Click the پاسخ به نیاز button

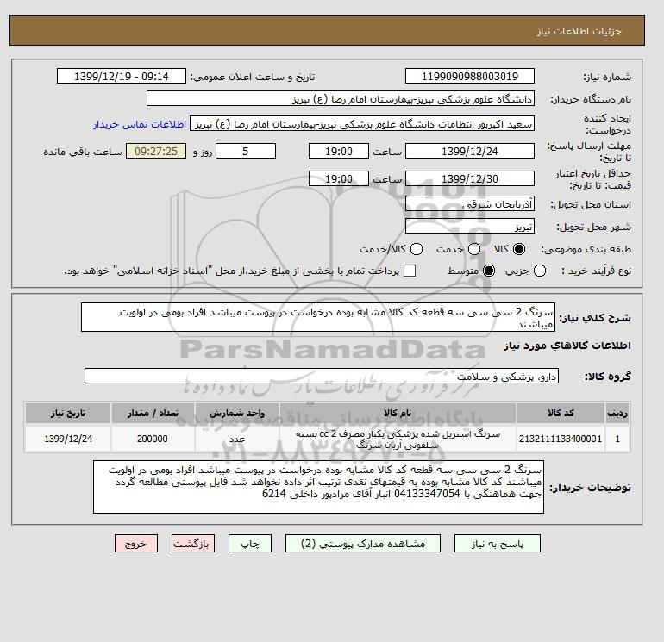click(498, 544)
